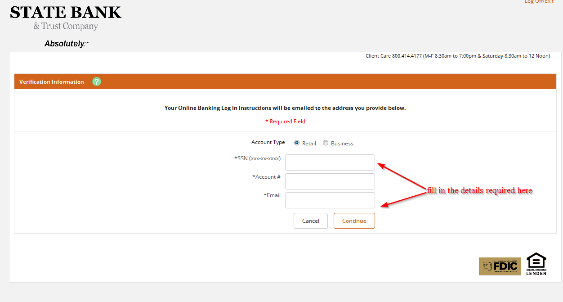563x302 pixels.
Task: Click the '*Account #' label
Action: coord(266,177)
